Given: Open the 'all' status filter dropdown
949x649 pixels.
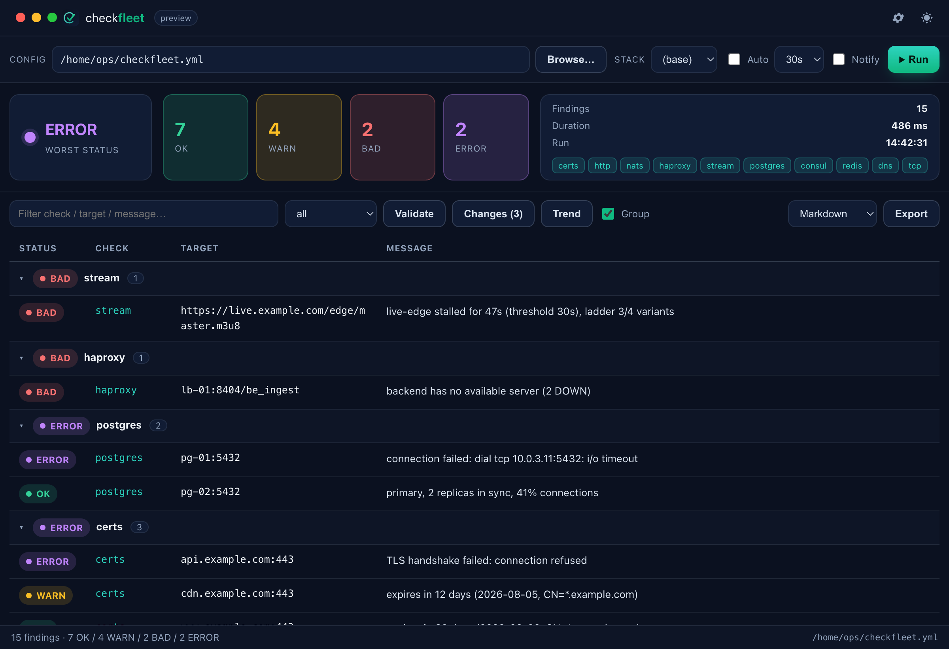Looking at the screenshot, I should click(x=330, y=214).
